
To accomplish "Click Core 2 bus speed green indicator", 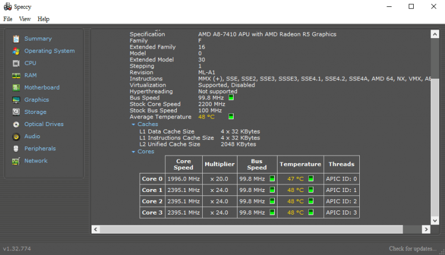I will coord(272,201).
